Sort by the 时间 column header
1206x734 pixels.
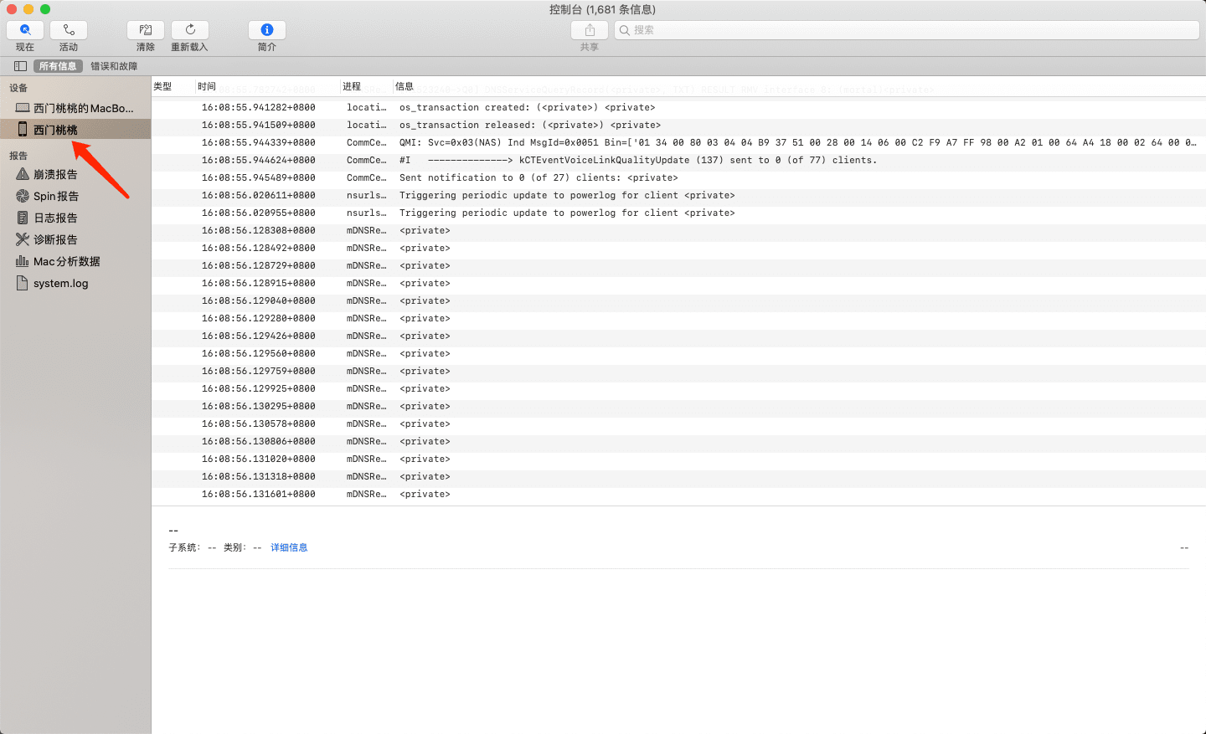207,86
